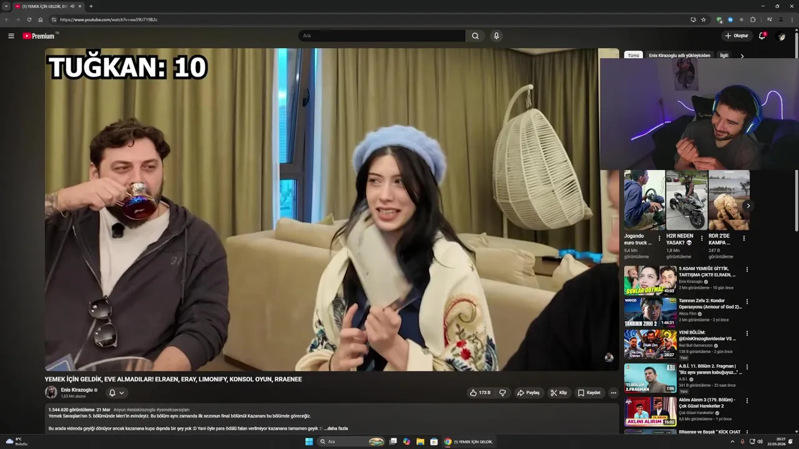Select the Tümü filter chip
Image resolution: width=799 pixels, height=449 pixels.
(x=633, y=56)
